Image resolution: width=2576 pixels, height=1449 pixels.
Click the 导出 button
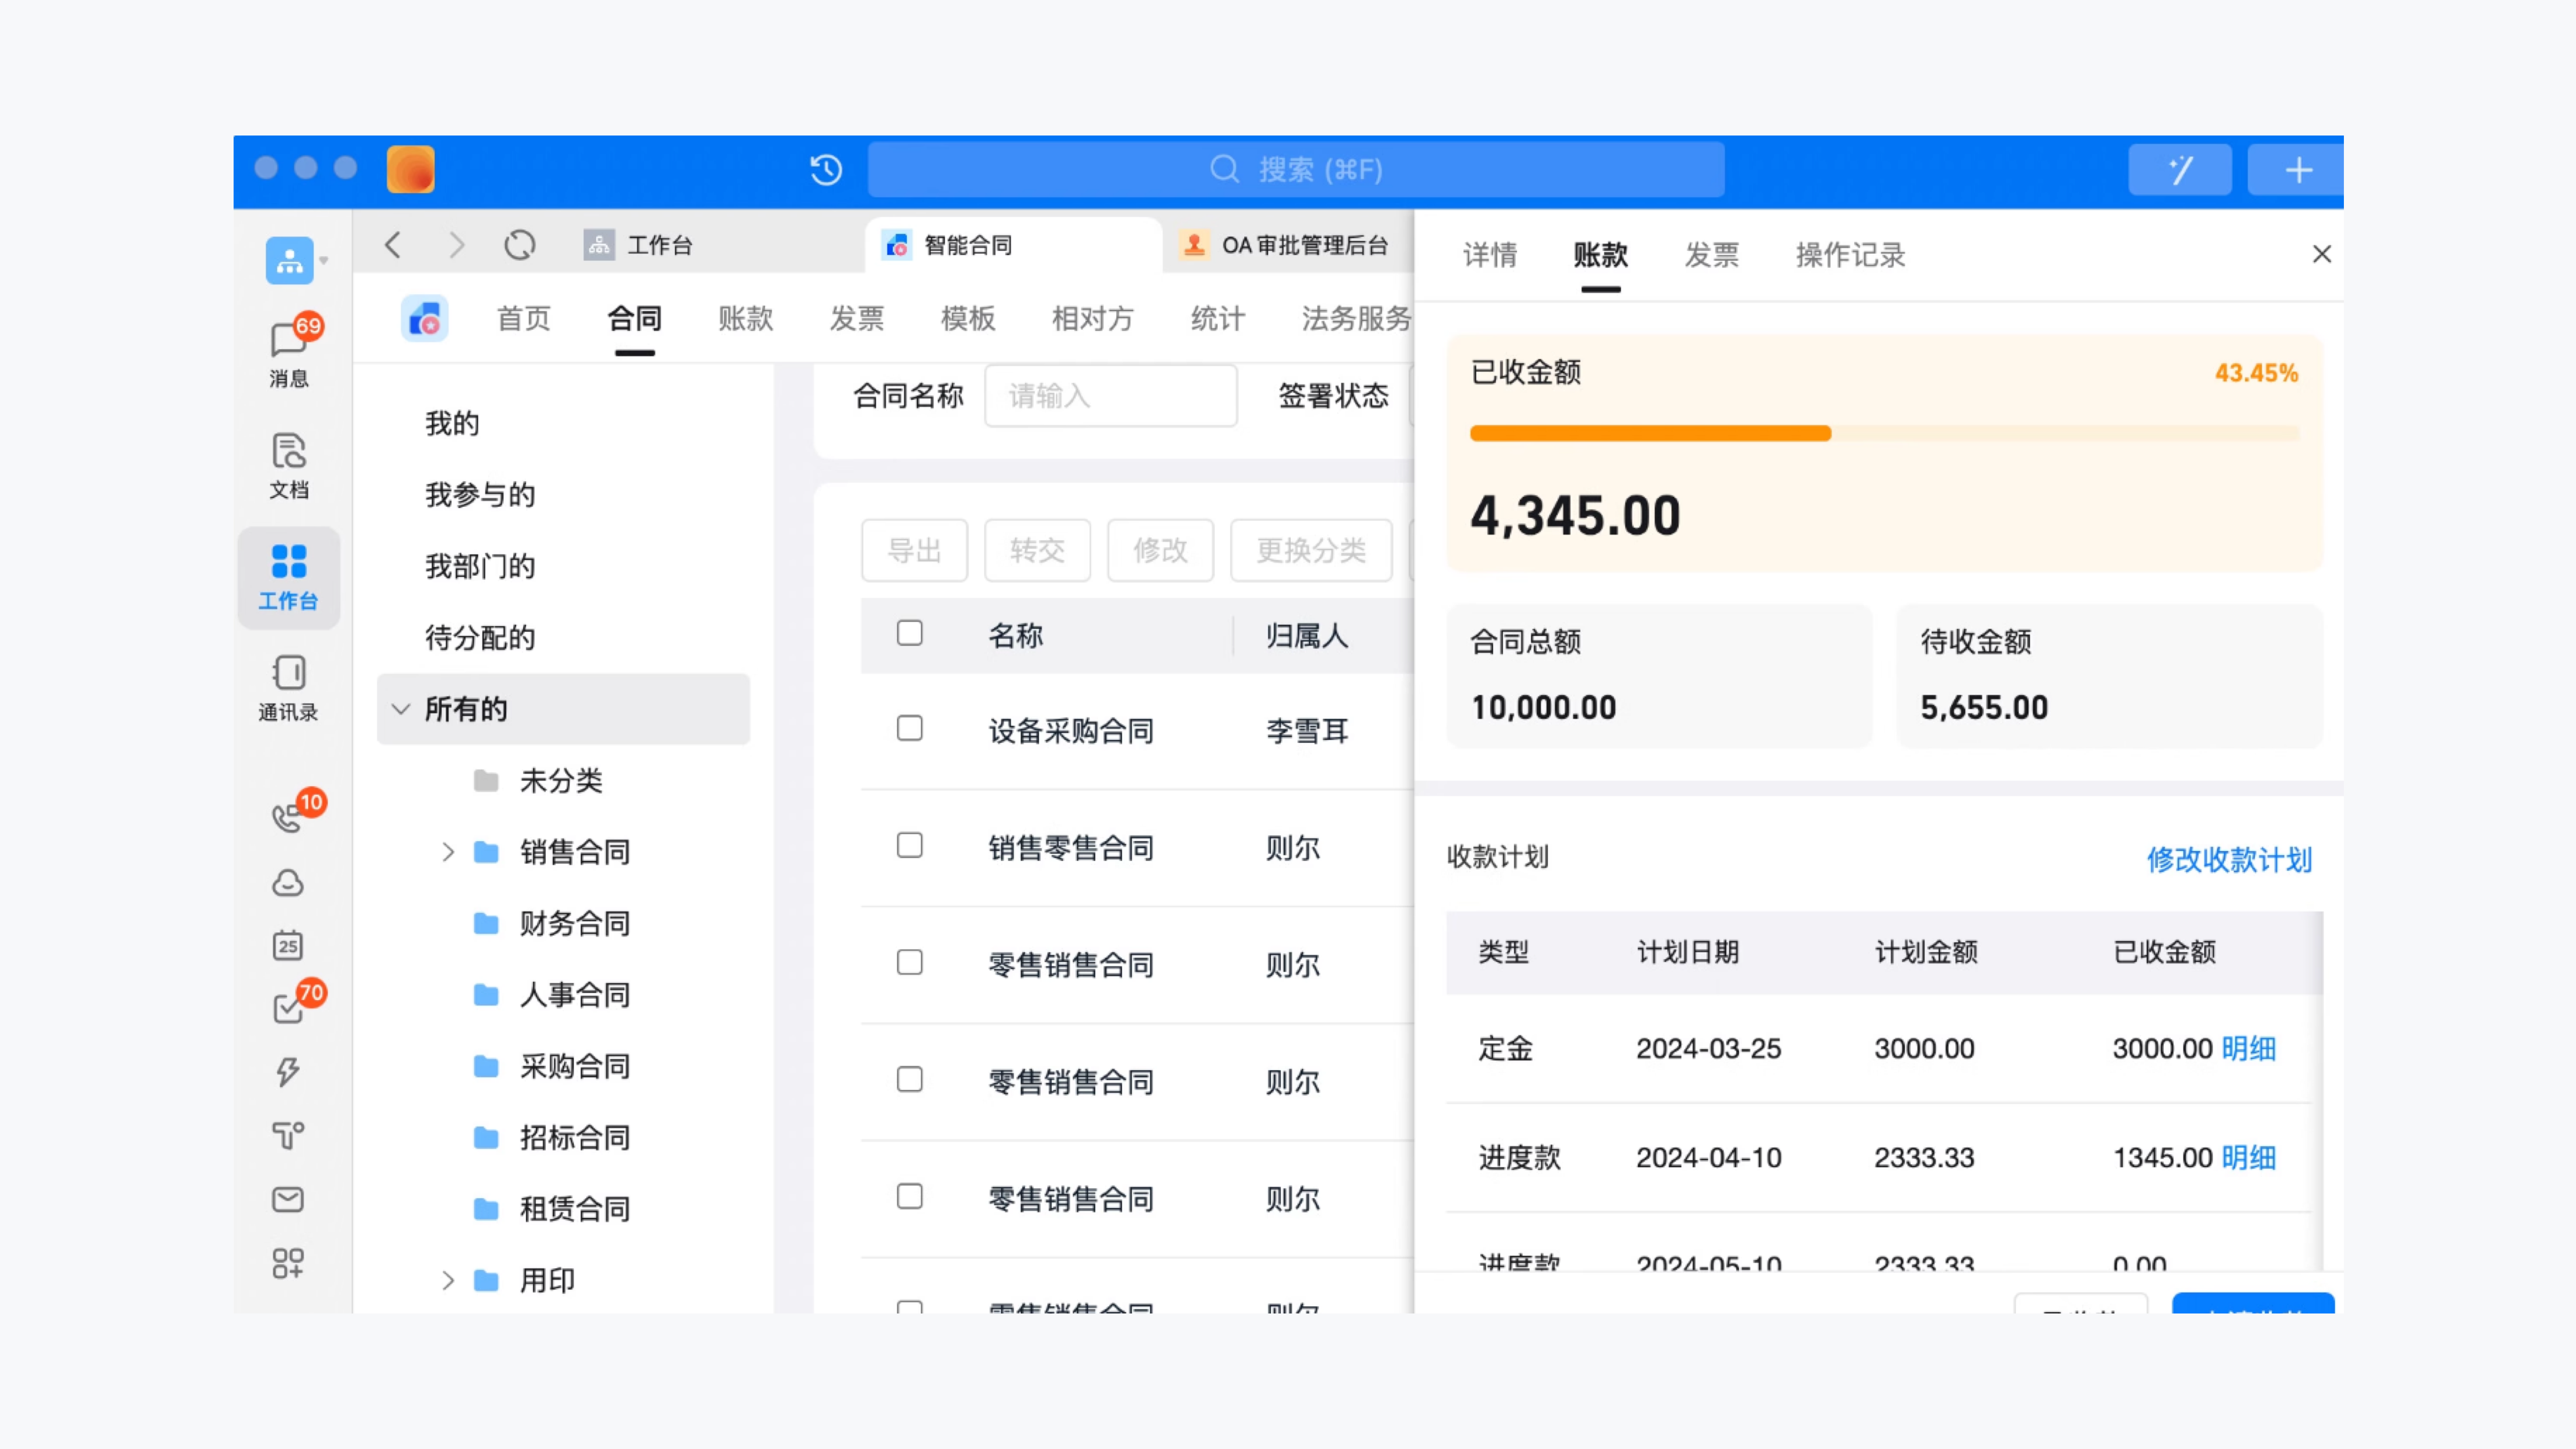pos(914,550)
